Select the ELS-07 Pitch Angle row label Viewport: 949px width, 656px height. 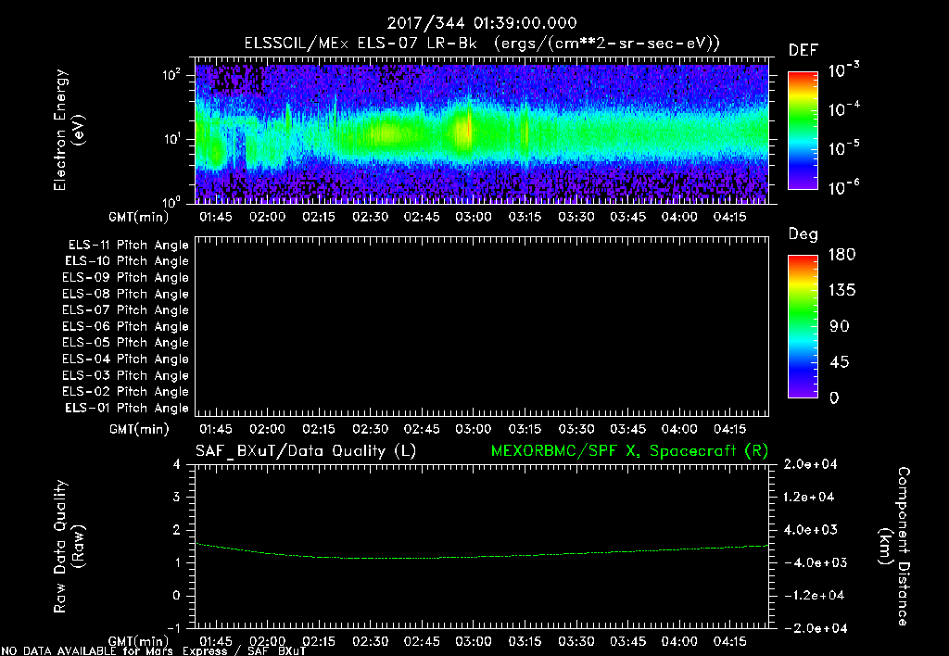point(125,309)
